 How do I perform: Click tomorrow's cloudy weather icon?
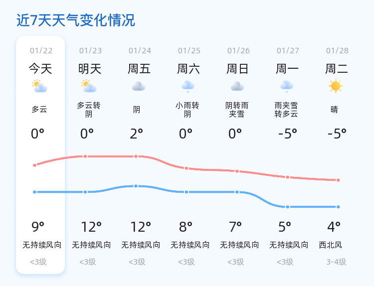coord(89,87)
